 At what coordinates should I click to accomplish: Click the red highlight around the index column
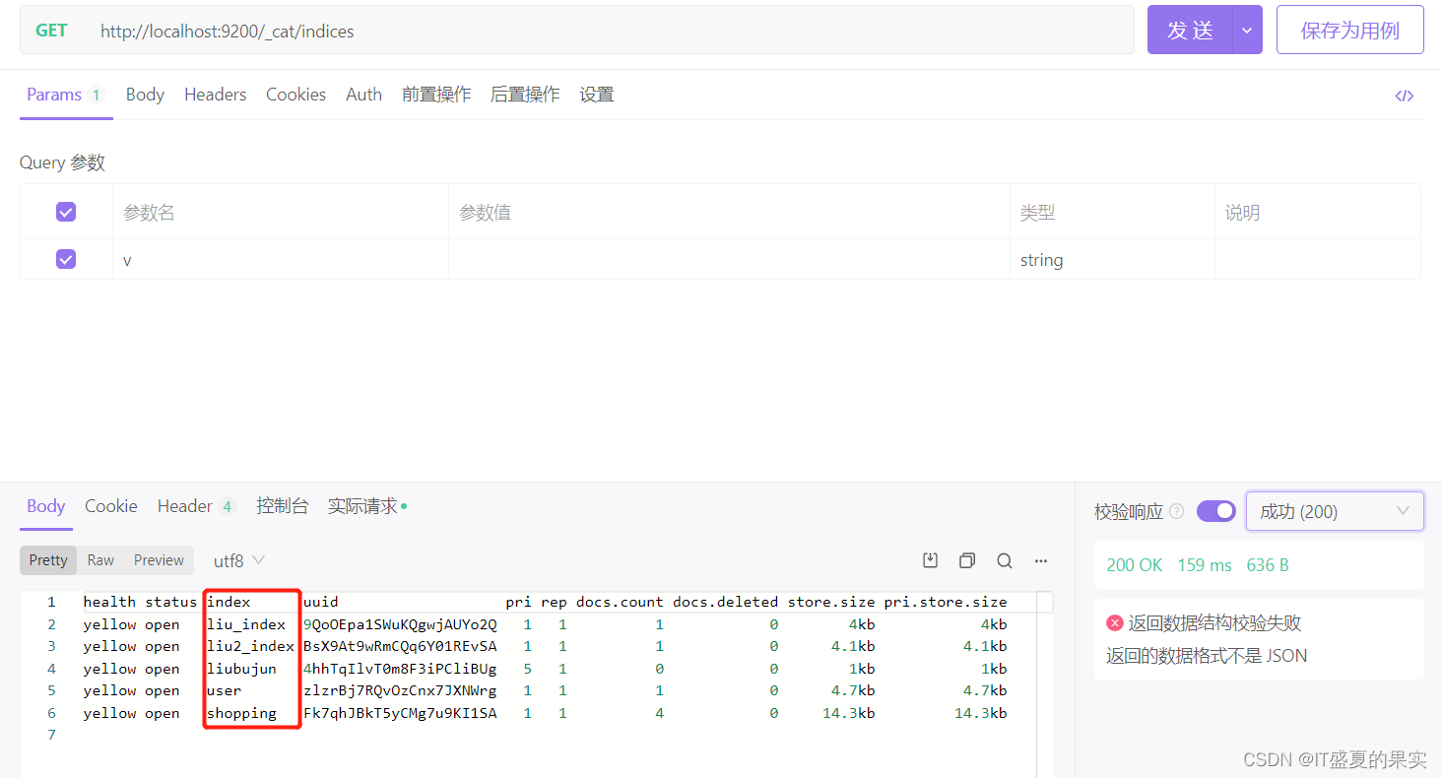click(x=251, y=655)
